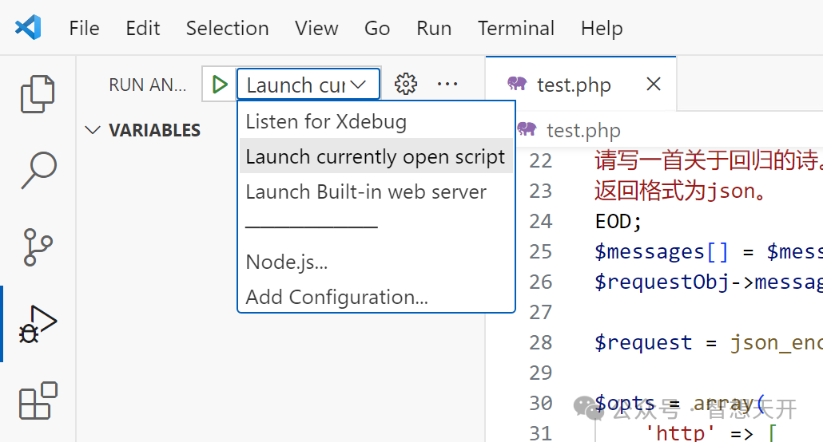
Task: Open the Extensions view icon
Action: [x=38, y=401]
